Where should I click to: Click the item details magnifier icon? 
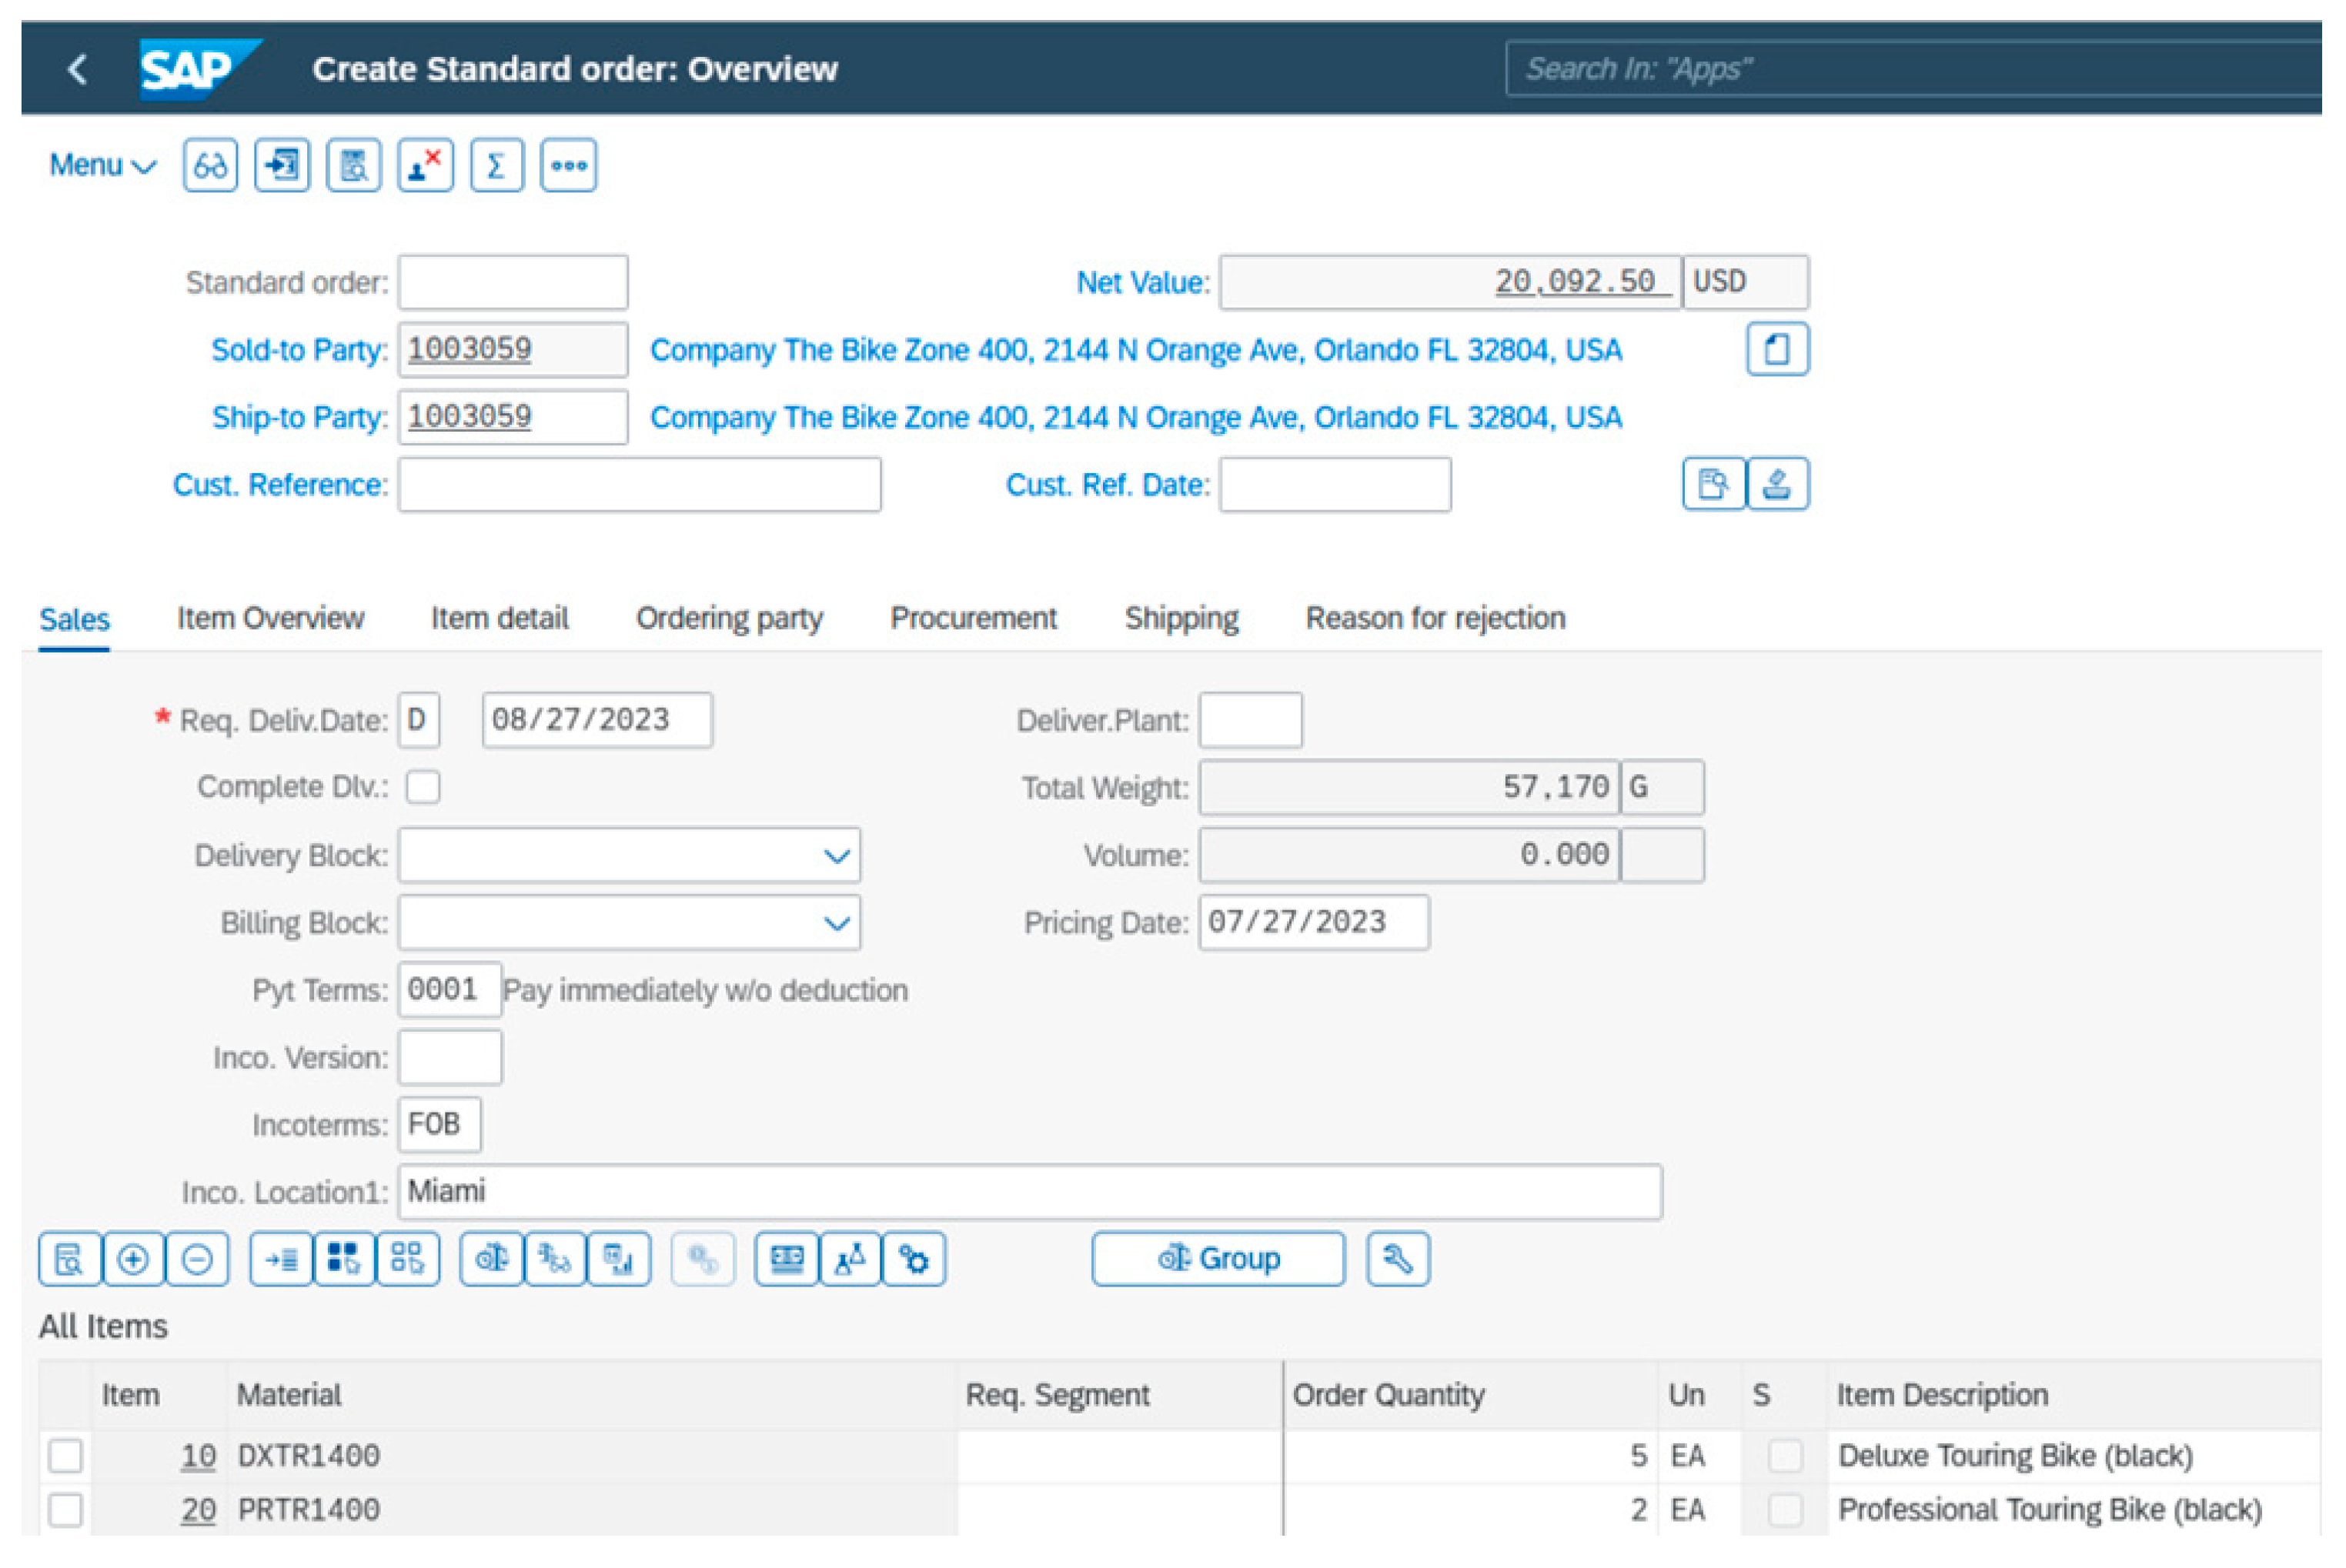(x=69, y=1259)
